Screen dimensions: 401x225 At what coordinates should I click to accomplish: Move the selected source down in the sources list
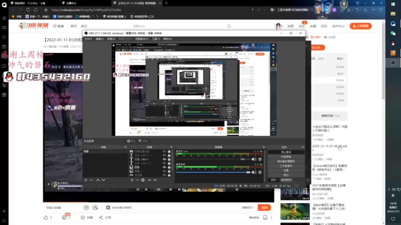155,180
